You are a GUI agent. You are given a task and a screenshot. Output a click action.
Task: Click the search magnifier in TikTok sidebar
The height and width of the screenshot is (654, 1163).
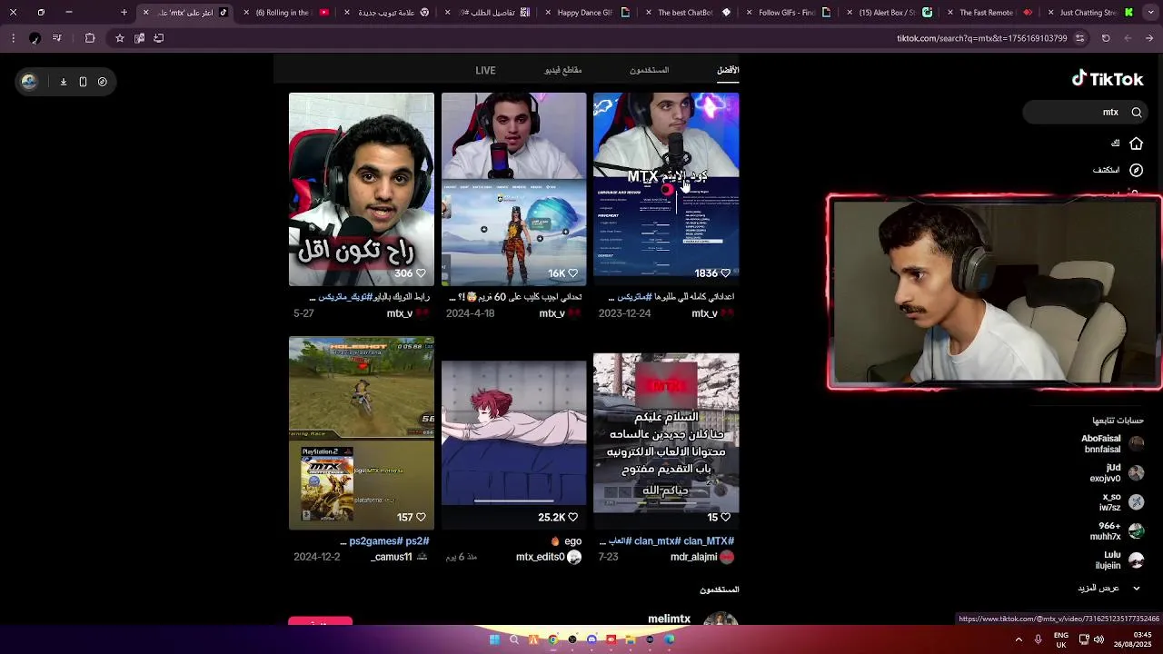pos(1137,113)
